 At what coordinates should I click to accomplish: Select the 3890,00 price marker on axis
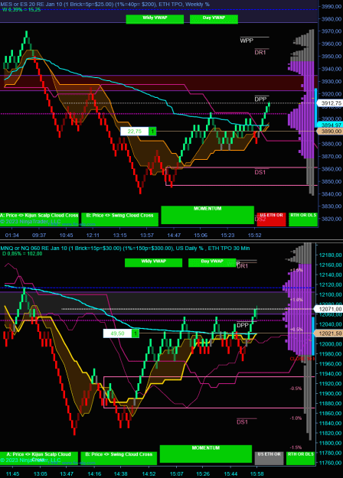(x=330, y=131)
